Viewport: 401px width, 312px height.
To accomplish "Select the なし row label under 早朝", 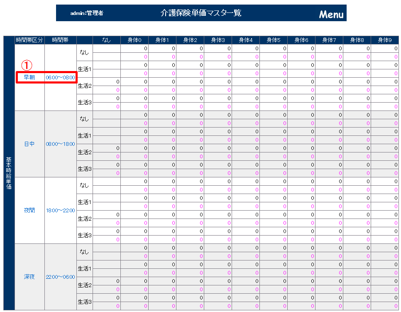I will pos(84,52).
